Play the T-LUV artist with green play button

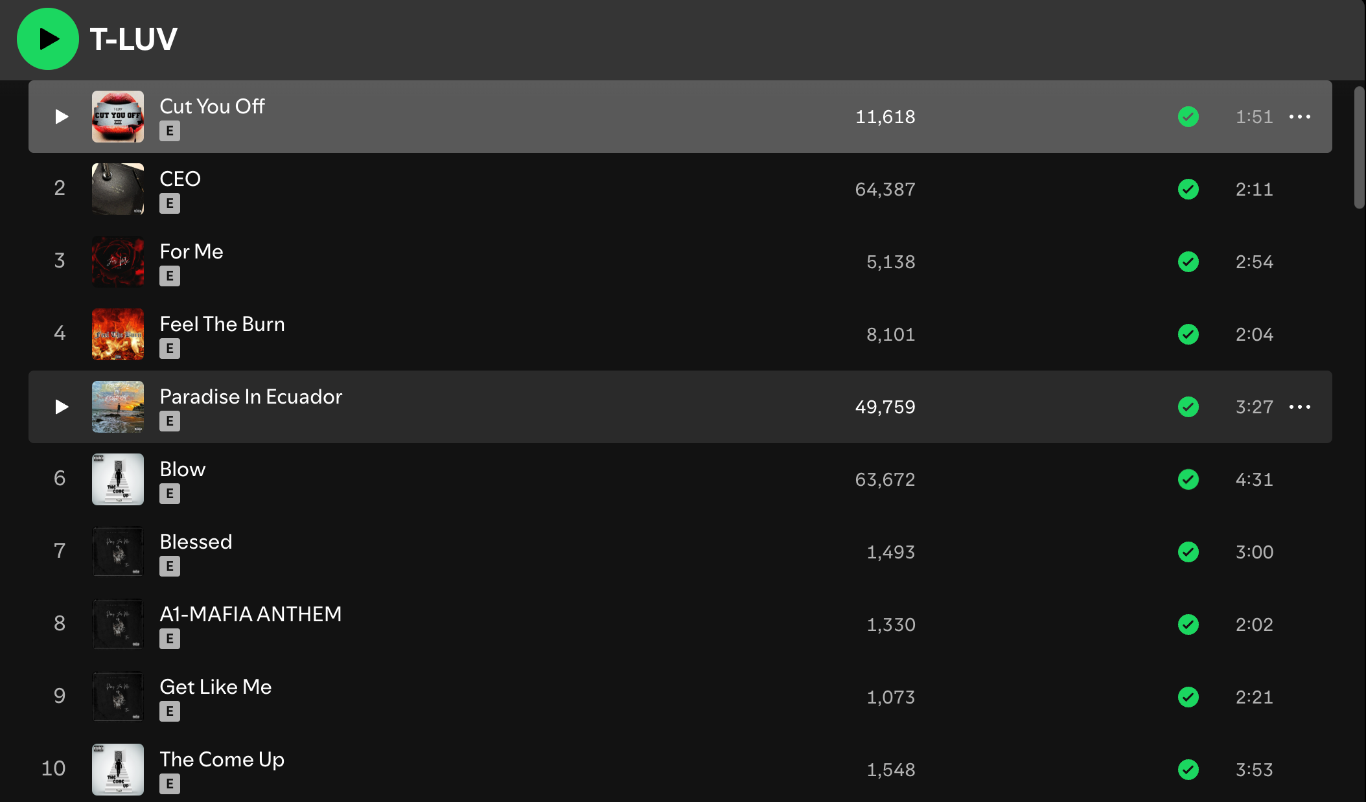tap(48, 39)
